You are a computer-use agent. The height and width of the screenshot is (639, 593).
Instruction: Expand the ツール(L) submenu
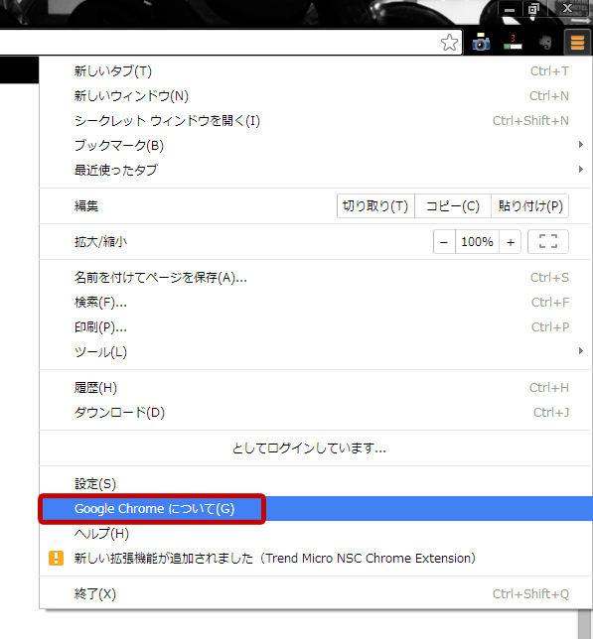point(316,351)
